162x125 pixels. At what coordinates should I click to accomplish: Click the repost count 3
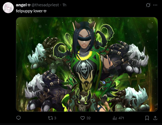pos(55,118)
